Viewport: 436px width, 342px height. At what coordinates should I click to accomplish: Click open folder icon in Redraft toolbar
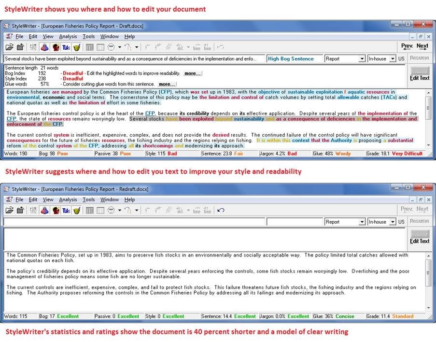coord(10,211)
